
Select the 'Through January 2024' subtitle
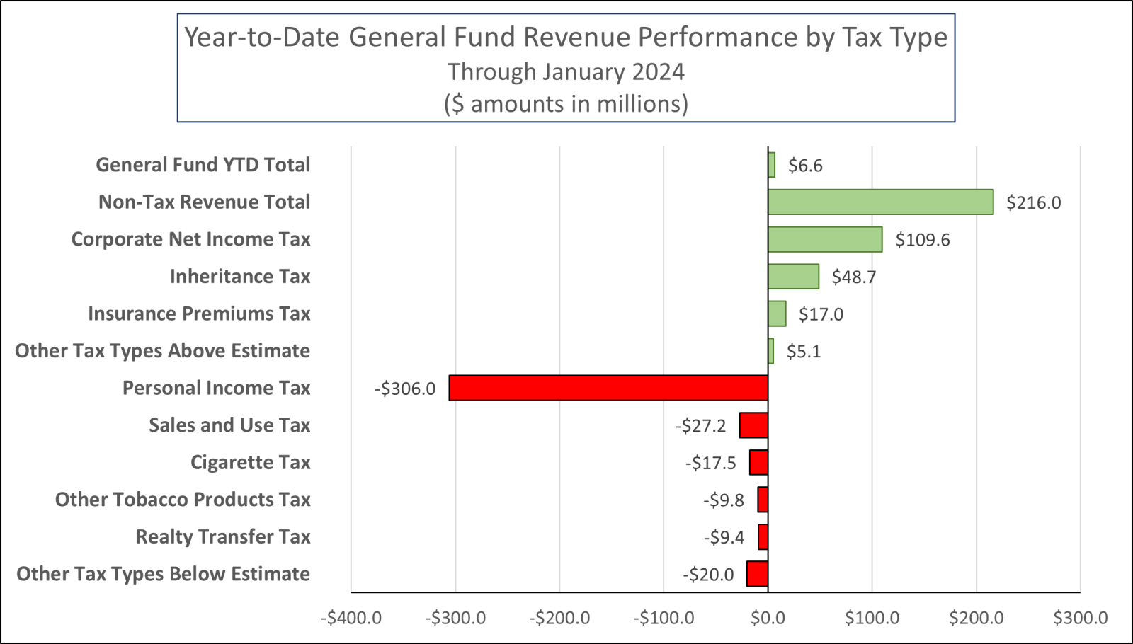(566, 72)
